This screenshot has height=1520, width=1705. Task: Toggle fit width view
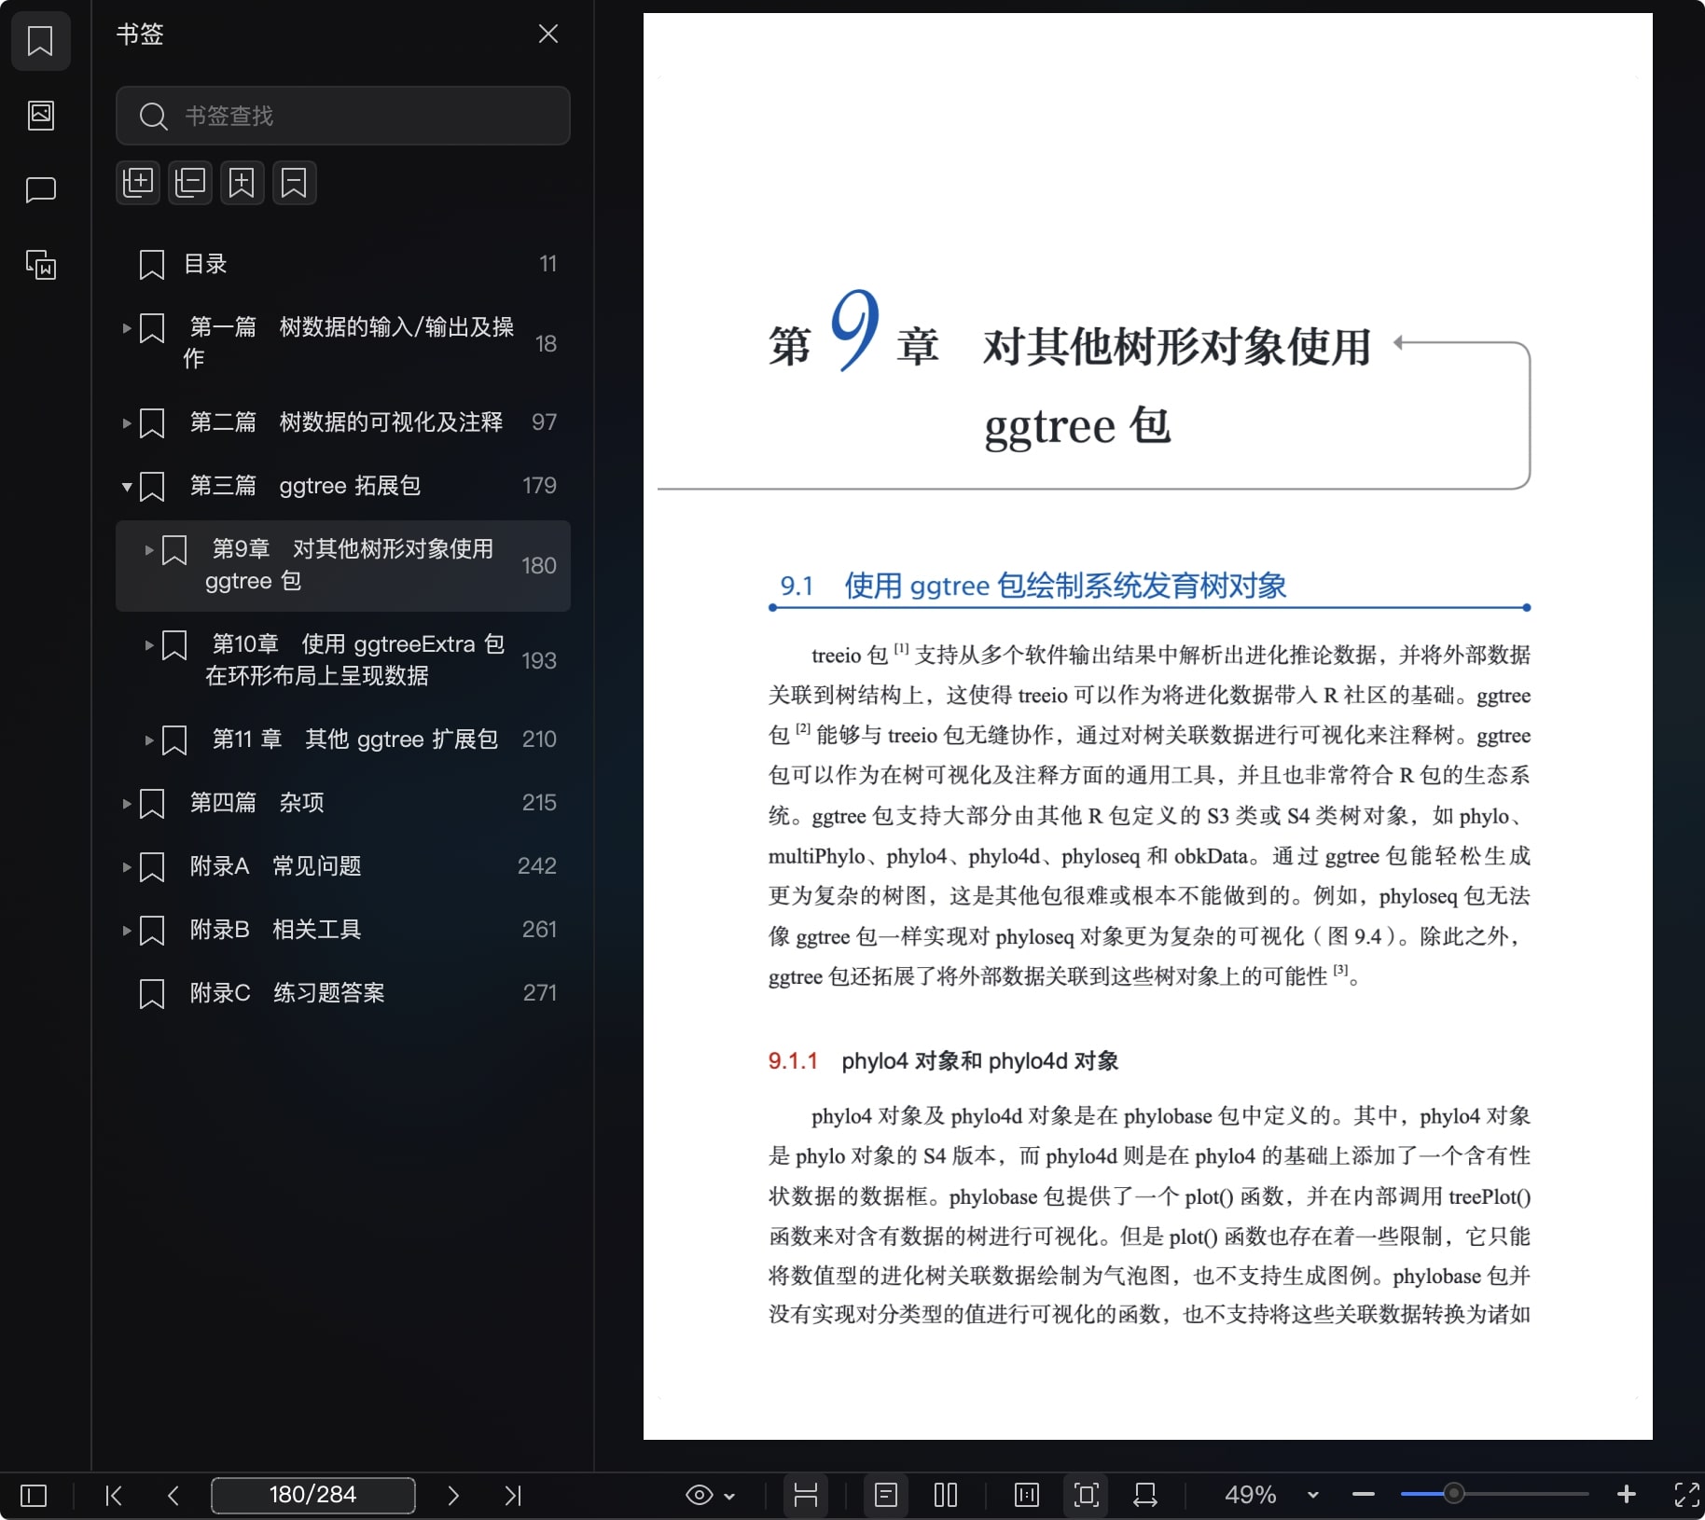(x=1145, y=1495)
